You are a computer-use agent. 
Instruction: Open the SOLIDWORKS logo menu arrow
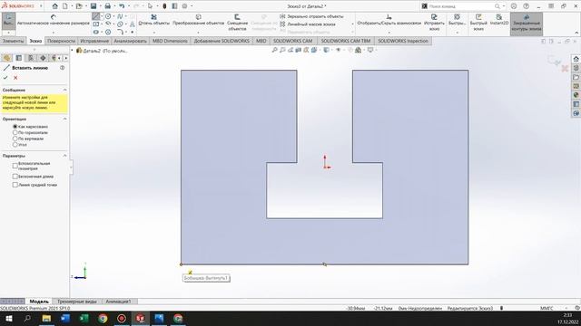41,6
